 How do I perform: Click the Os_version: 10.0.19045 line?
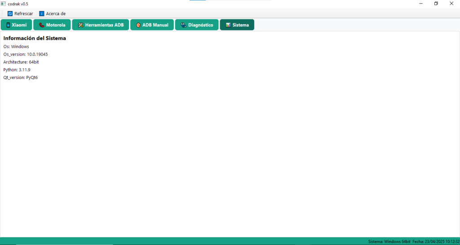pyautogui.click(x=26, y=54)
